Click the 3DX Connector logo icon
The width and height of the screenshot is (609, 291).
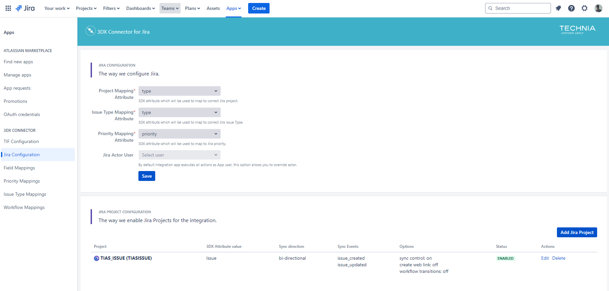coord(90,31)
